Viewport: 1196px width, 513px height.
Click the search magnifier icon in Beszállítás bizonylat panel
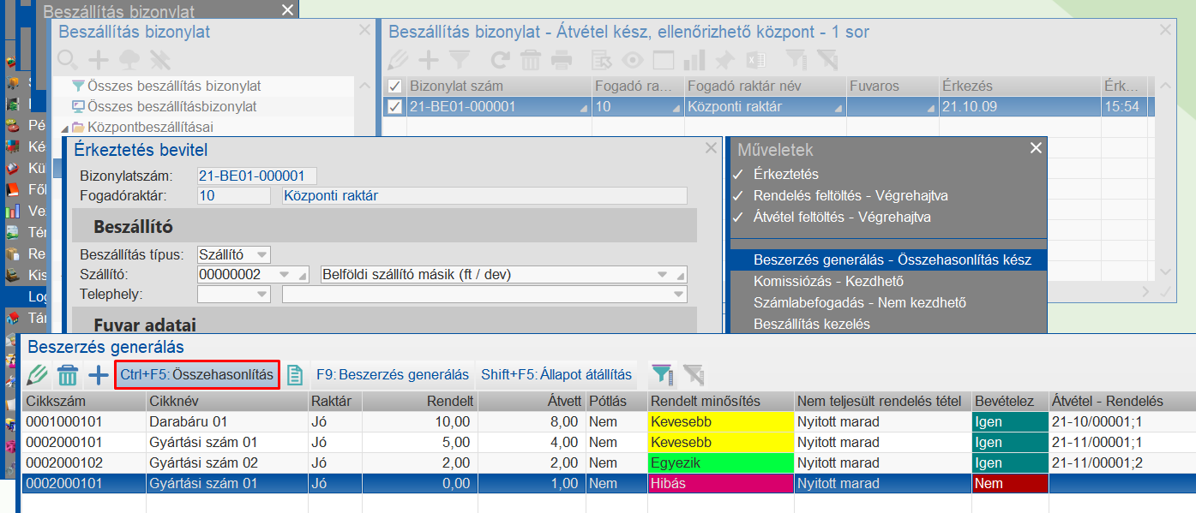(68, 60)
